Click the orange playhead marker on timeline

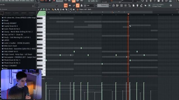point(128,14)
